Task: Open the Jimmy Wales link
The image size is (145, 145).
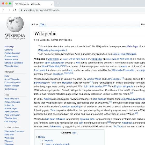Action: coord(94,79)
